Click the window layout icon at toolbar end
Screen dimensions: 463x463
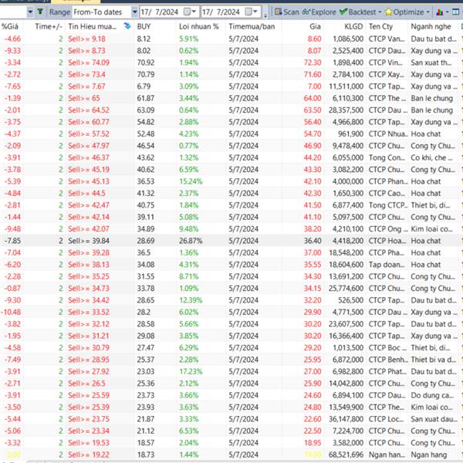(x=455, y=12)
